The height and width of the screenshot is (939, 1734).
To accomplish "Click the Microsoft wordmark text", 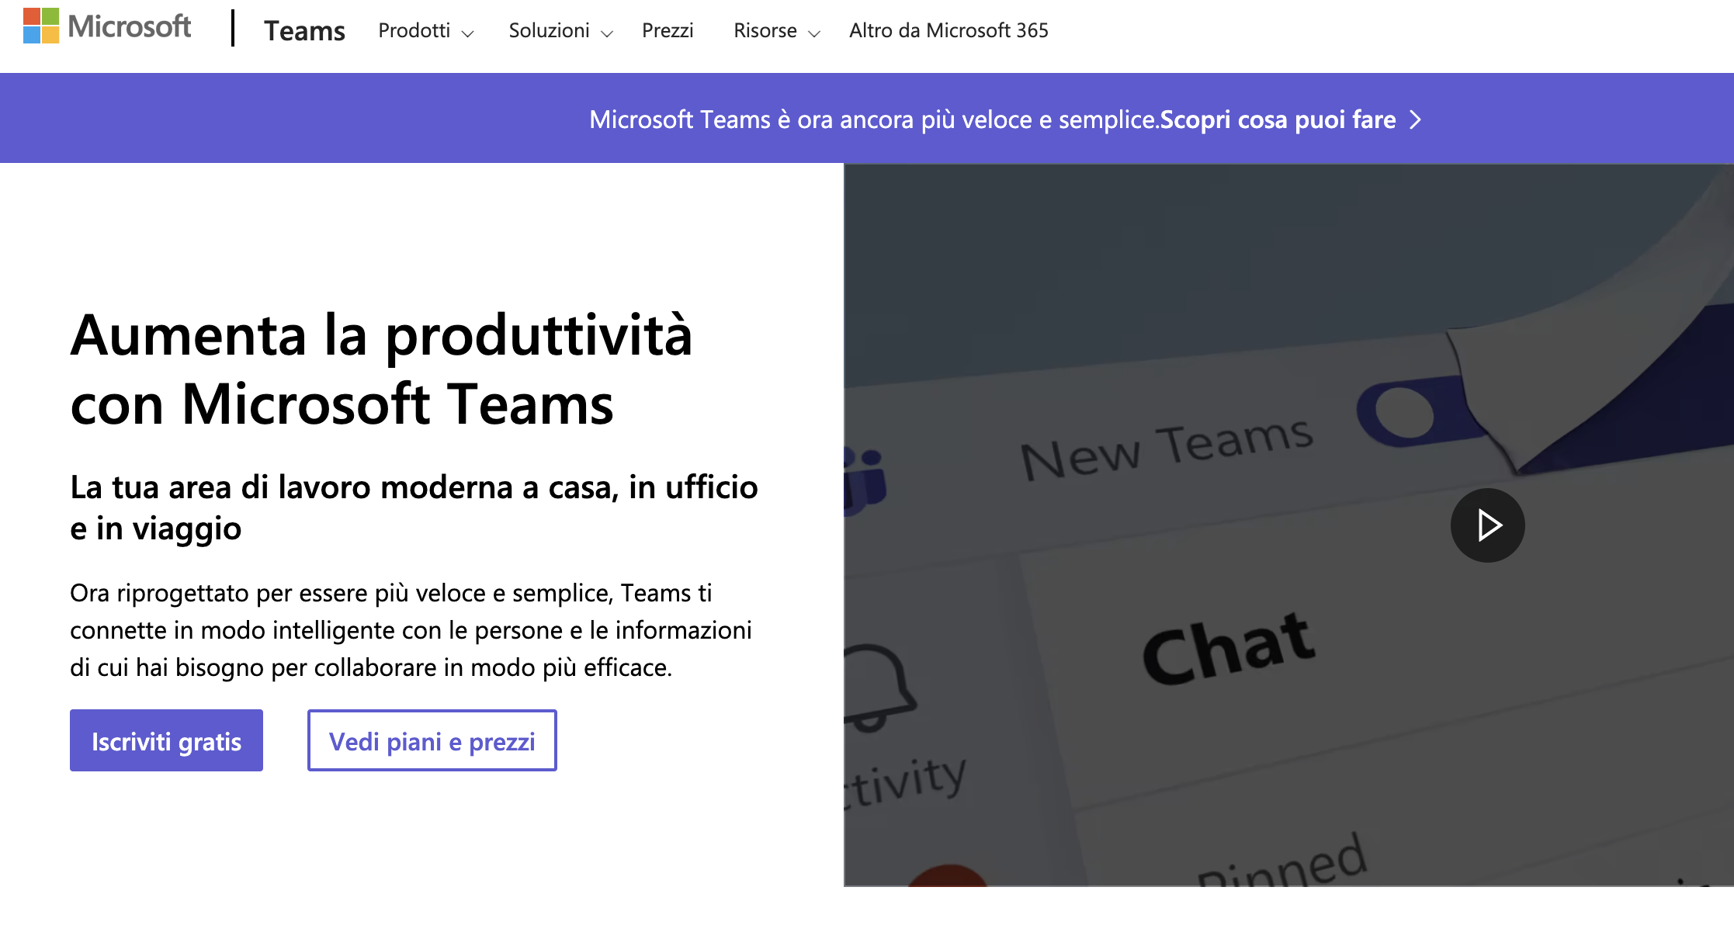I will click(129, 26).
